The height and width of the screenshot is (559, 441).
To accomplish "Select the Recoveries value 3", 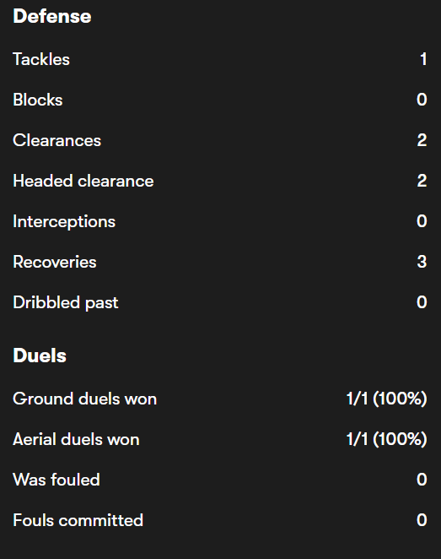I will pyautogui.click(x=422, y=262).
